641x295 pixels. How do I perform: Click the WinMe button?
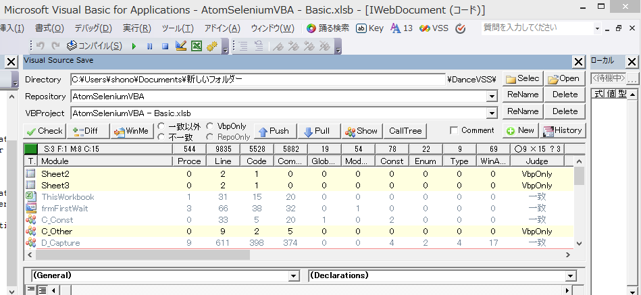click(132, 131)
